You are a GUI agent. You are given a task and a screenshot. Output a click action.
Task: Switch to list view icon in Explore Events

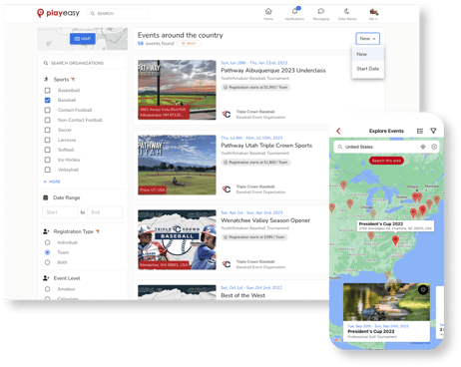[x=420, y=131]
